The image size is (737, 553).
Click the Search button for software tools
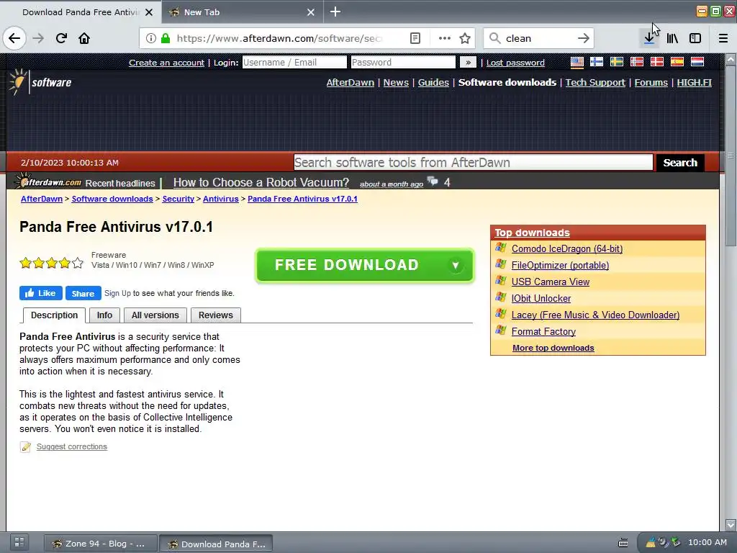point(679,163)
